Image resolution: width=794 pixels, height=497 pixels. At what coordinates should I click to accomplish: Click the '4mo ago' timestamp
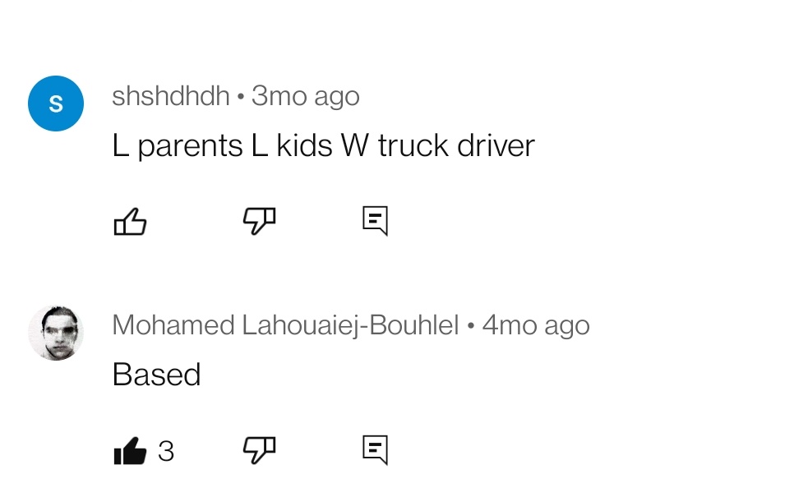coord(536,325)
